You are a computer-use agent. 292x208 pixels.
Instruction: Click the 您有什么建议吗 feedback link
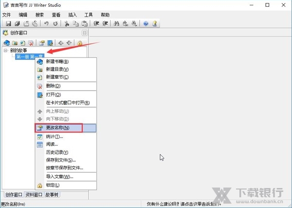tap(184, 204)
